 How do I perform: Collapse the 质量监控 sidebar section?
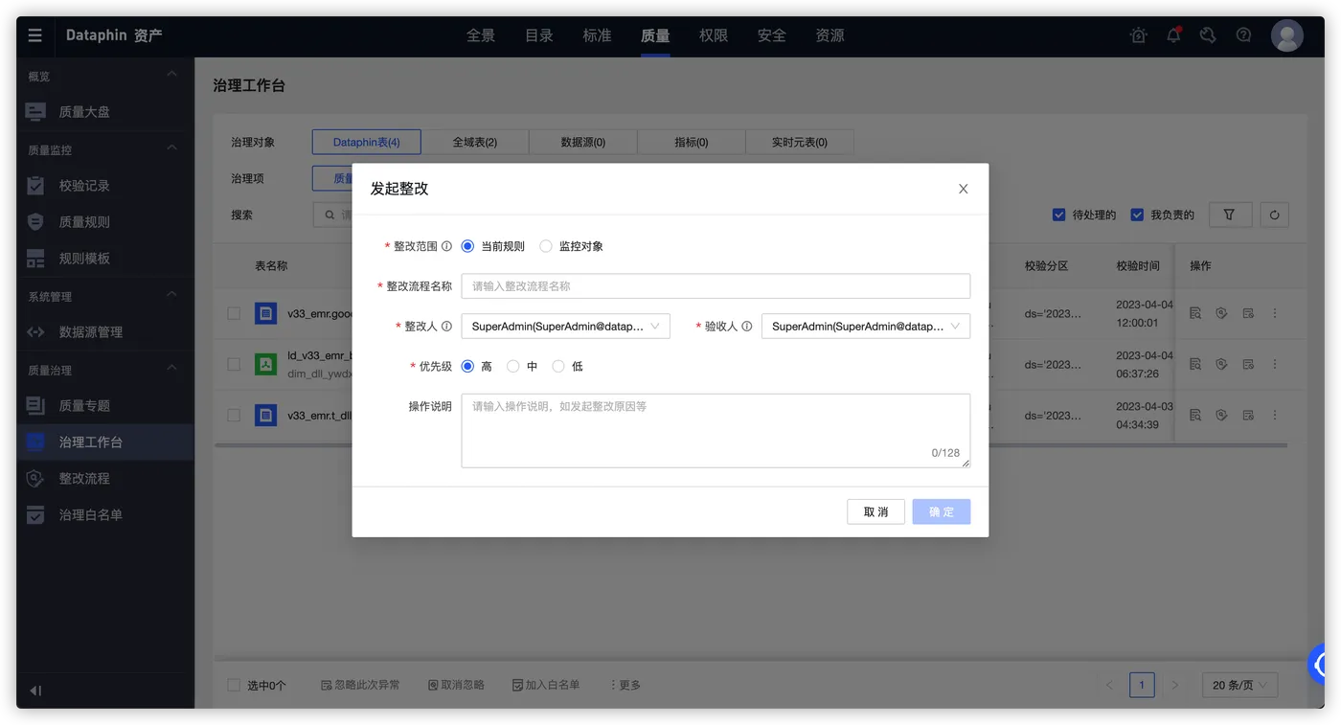click(171, 149)
